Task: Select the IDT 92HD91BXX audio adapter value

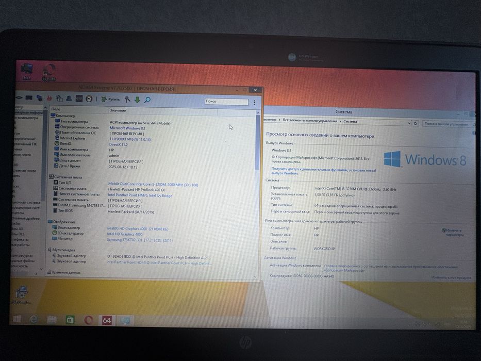Action: point(158,257)
